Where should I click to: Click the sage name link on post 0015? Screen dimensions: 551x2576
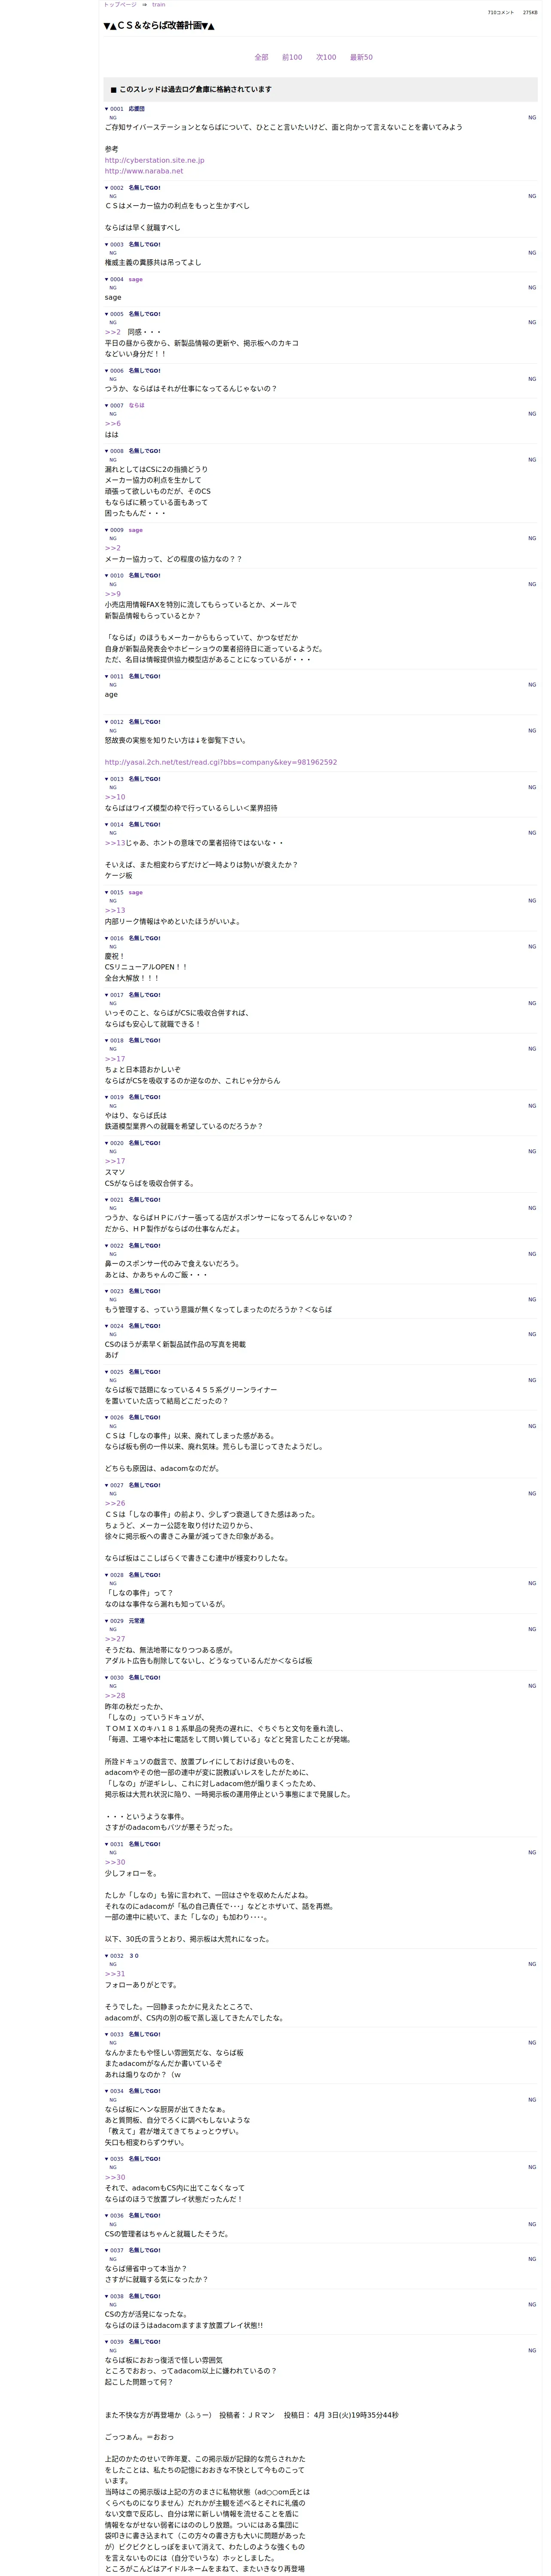[136, 893]
